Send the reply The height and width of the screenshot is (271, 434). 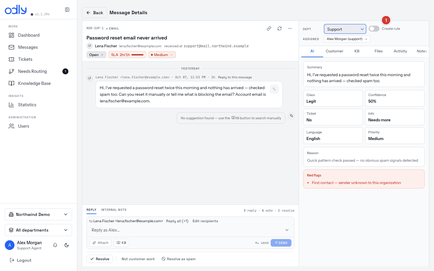(x=281, y=243)
